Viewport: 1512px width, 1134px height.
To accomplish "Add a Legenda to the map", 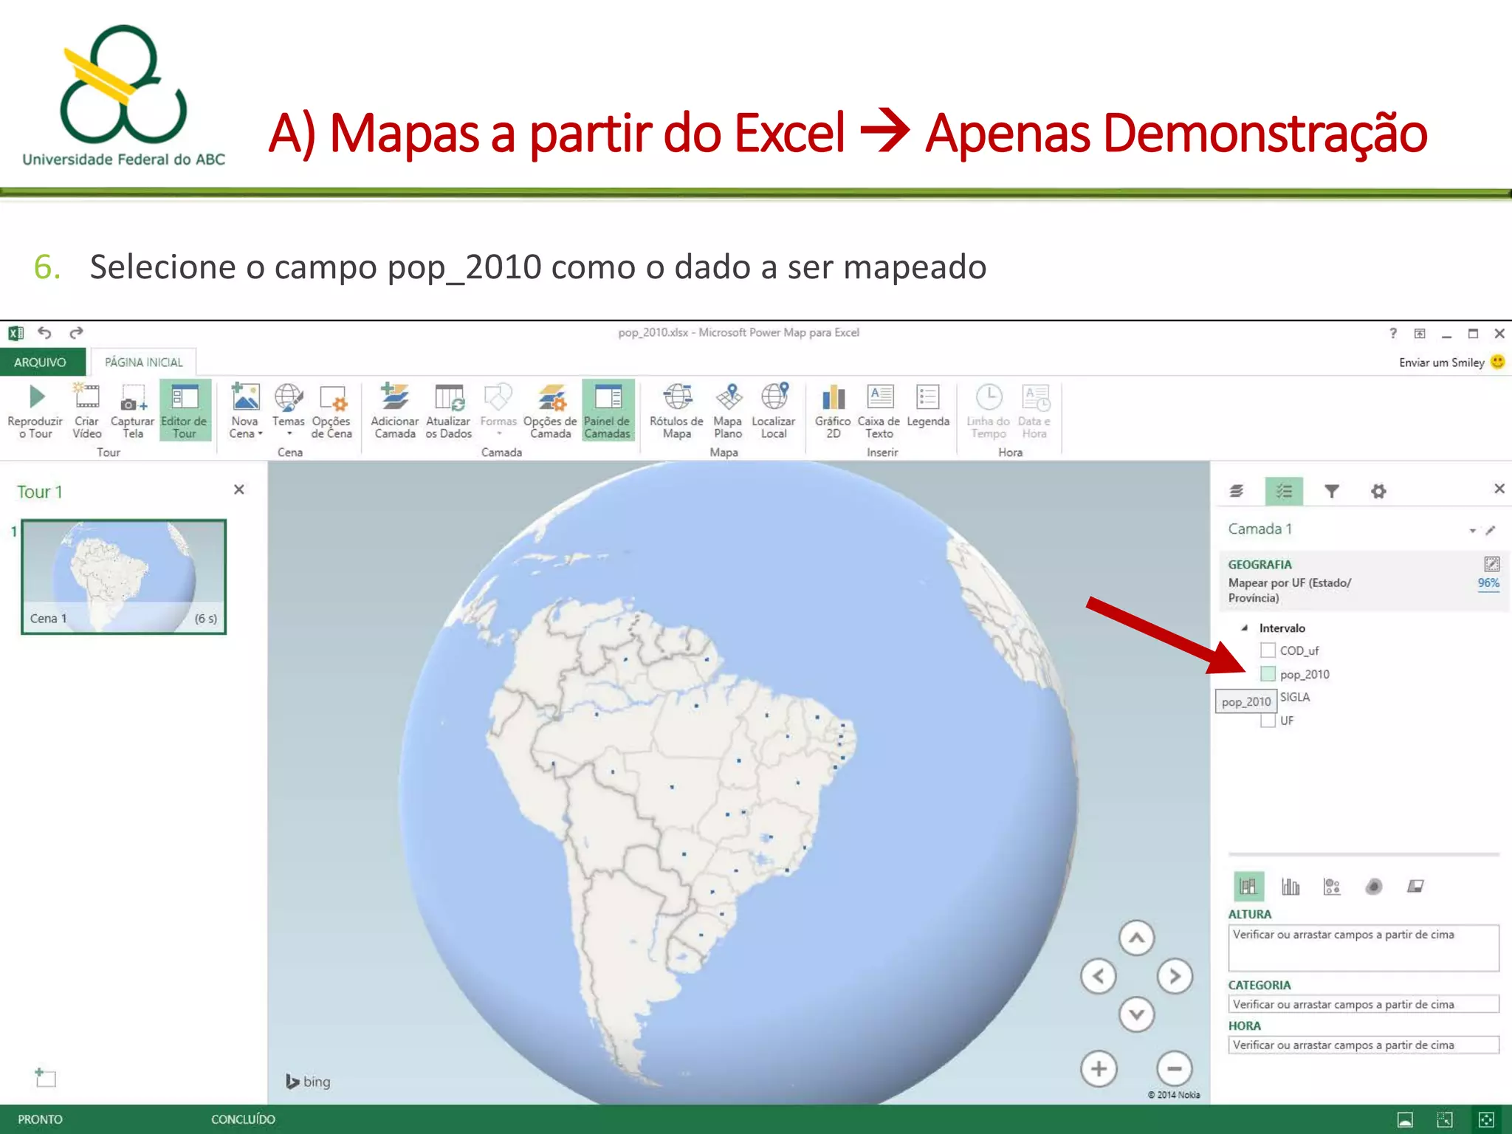I will tap(928, 406).
